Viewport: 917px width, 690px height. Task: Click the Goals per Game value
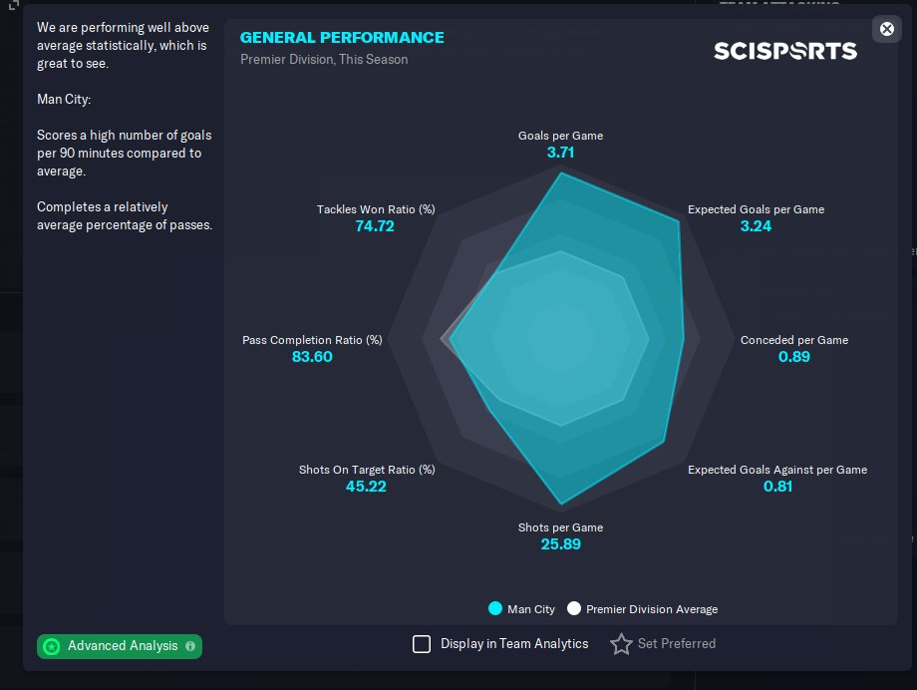pos(560,154)
